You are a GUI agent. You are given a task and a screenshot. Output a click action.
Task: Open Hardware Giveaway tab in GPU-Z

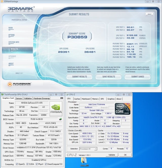pyautogui.click(x=42, y=98)
